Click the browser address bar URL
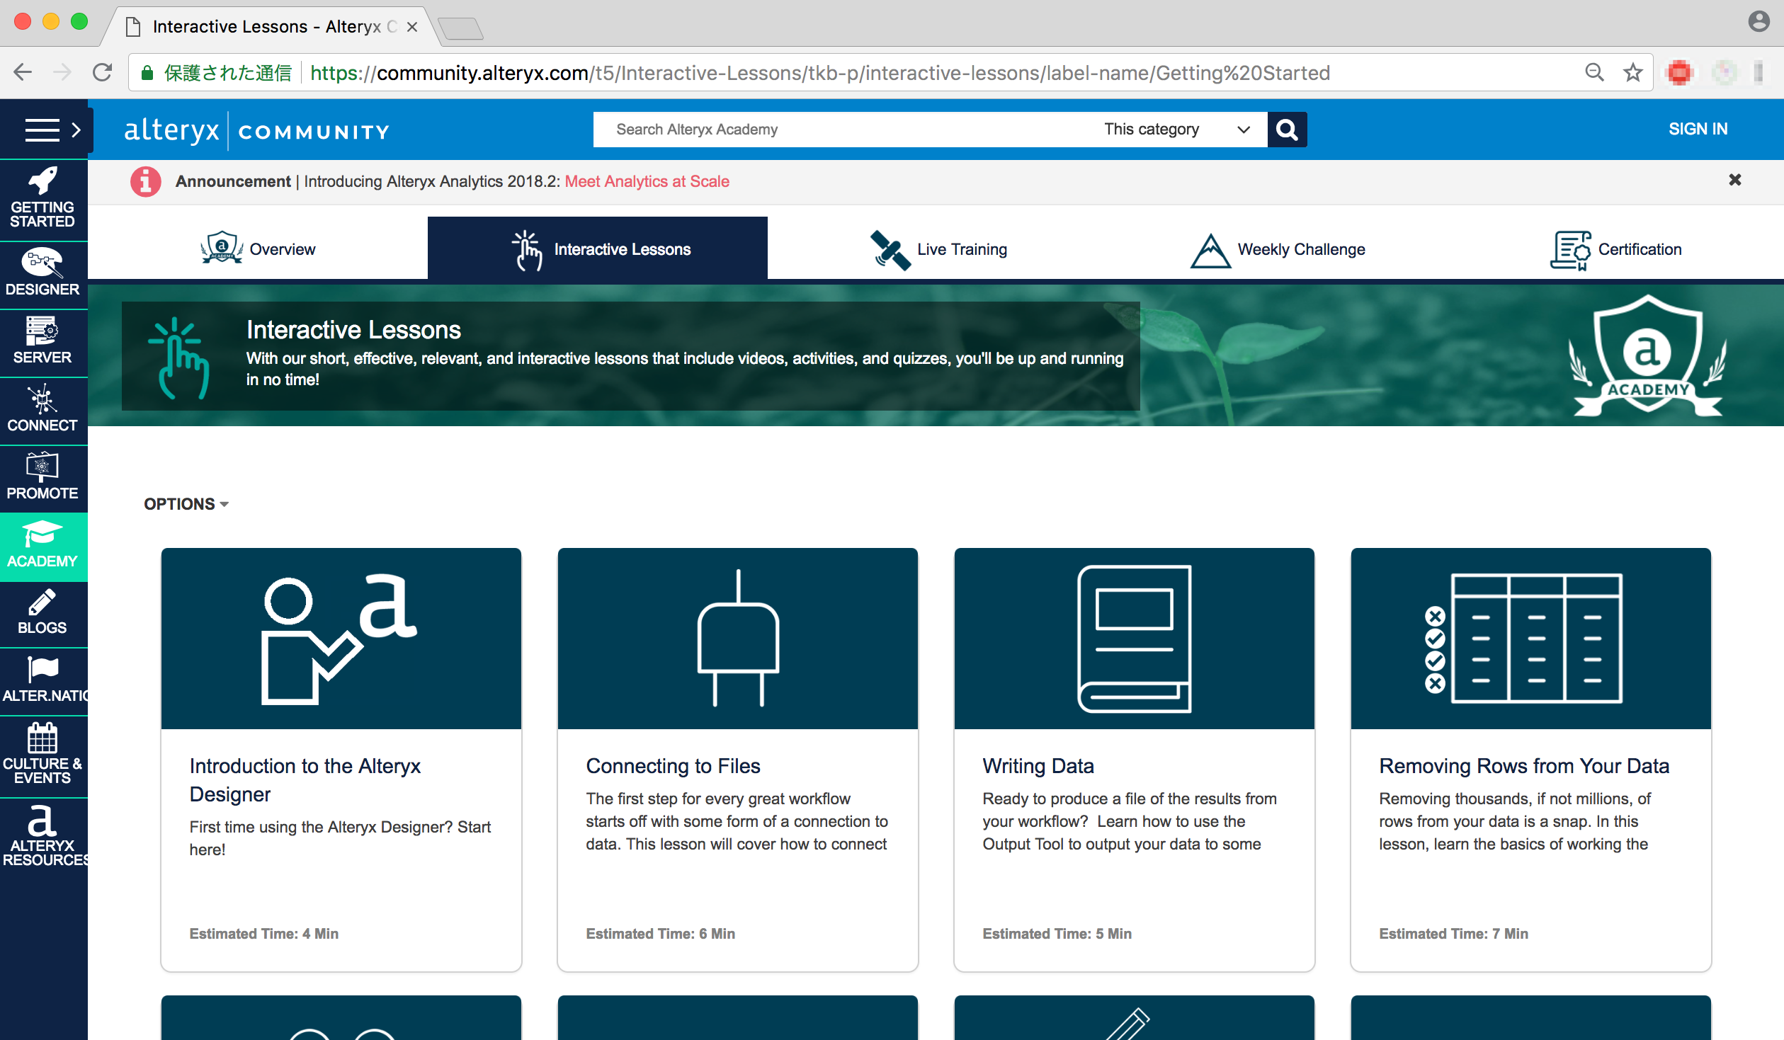 click(x=819, y=73)
